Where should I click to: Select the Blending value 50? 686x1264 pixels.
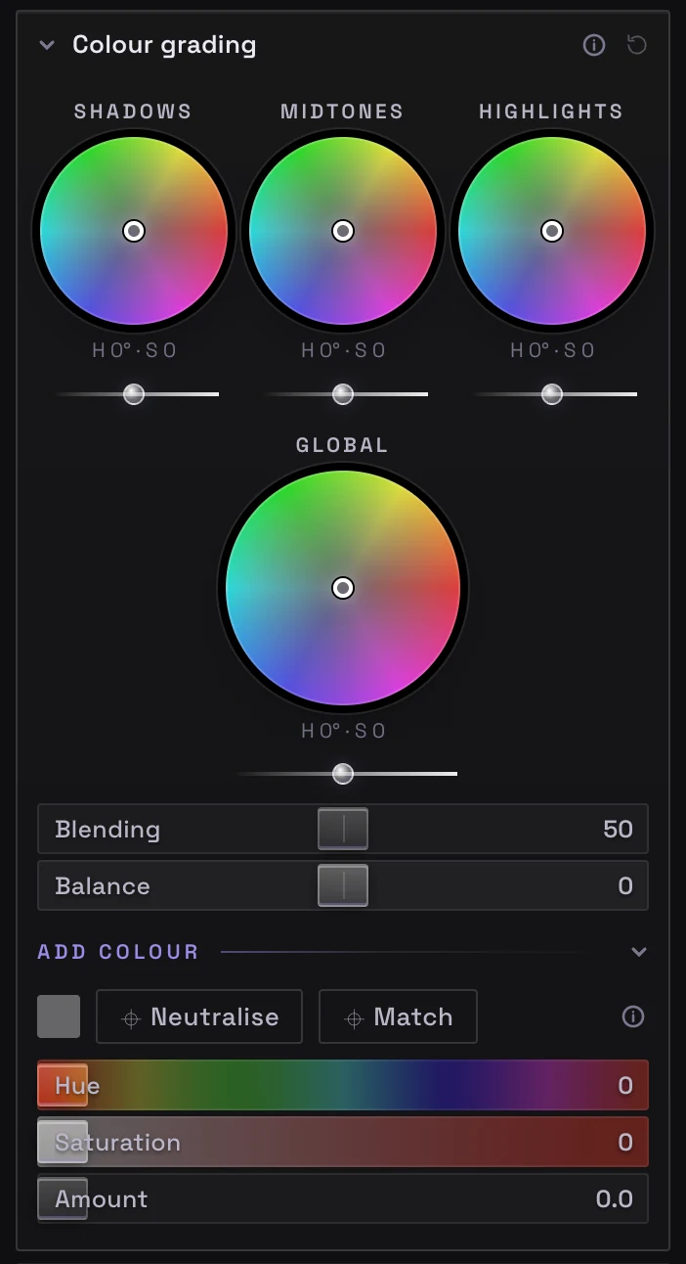pos(619,830)
